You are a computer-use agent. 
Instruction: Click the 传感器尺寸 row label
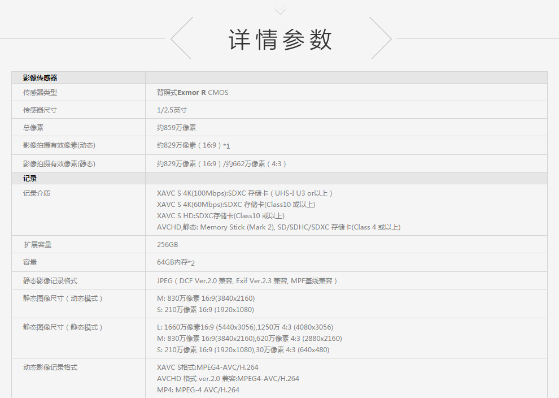[x=40, y=110]
